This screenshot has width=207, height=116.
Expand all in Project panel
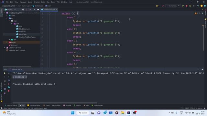(27, 10)
